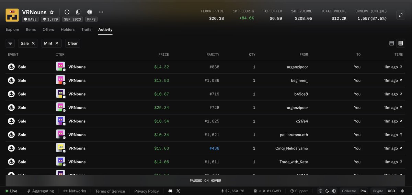Open transaction link for the $13.53 sale
The width and height of the screenshot is (412, 195).
point(401,81)
